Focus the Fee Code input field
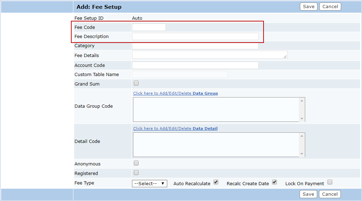362x201 pixels. coord(149,27)
